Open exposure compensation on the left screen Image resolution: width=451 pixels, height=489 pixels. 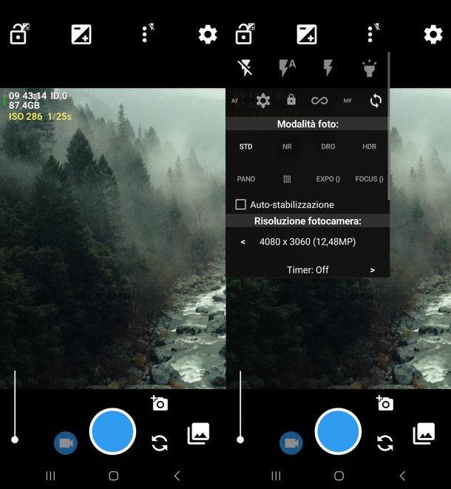(x=81, y=34)
